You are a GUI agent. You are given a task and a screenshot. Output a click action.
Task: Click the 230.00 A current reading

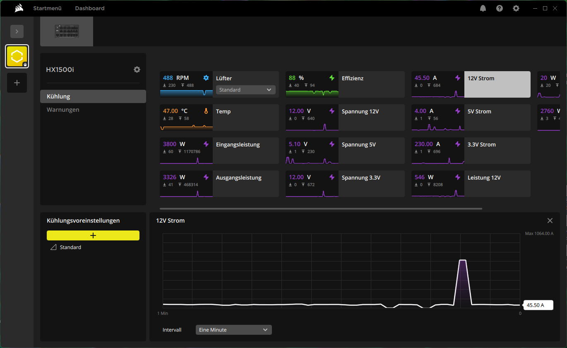point(428,144)
